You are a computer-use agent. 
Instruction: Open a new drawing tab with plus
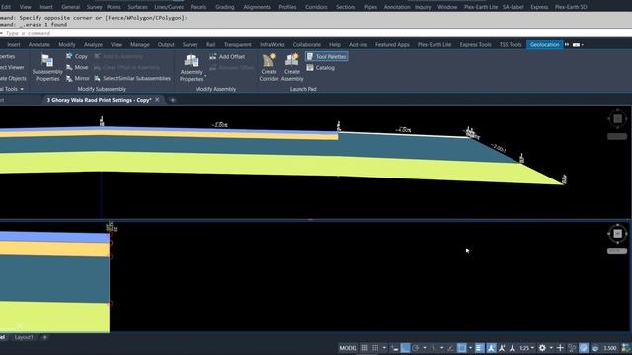(173, 100)
